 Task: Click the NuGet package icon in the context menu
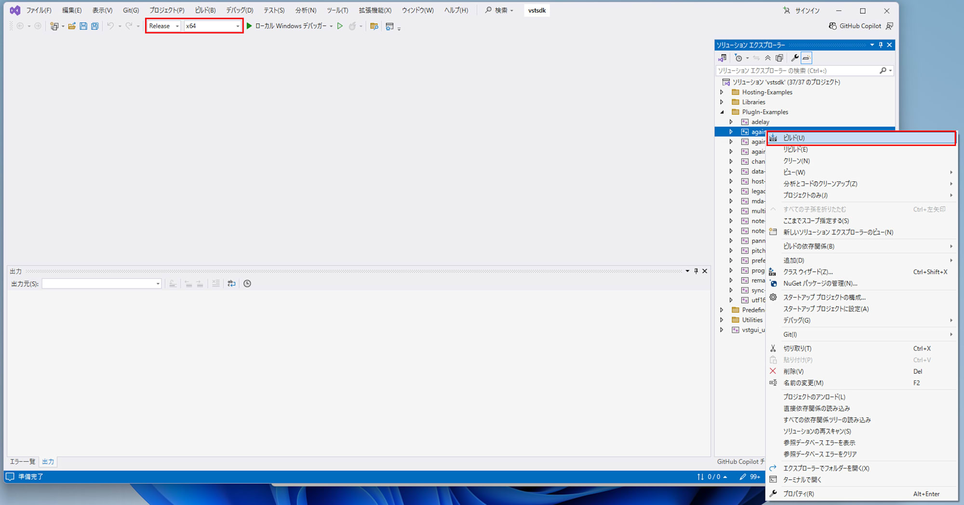point(773,284)
